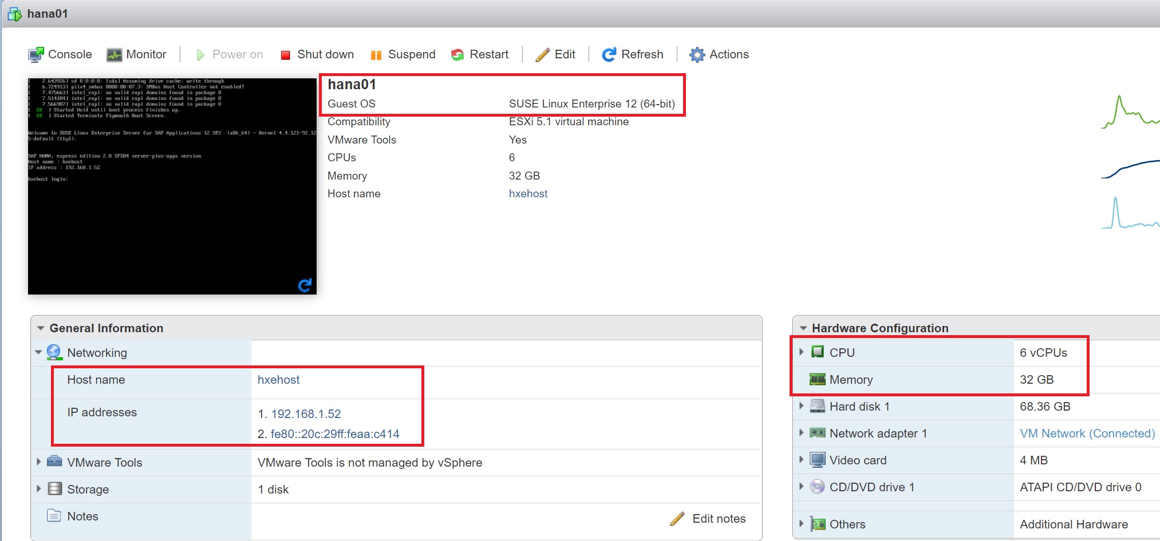Screen dimensions: 1160x541
Task: Click the Edit notes text
Action: pyautogui.click(x=719, y=519)
